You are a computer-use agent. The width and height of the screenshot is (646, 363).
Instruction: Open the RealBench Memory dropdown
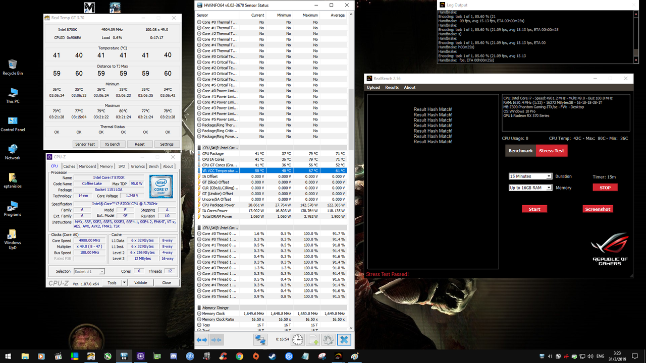point(530,188)
